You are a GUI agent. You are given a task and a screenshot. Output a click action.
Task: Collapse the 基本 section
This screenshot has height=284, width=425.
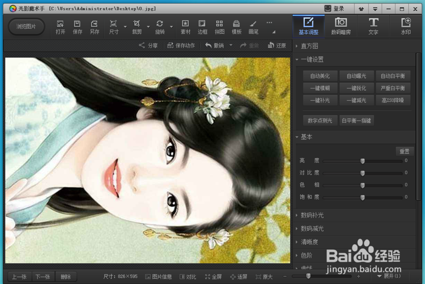pyautogui.click(x=306, y=137)
